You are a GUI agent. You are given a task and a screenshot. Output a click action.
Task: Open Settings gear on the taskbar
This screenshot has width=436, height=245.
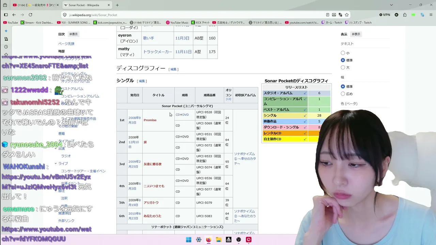click(x=199, y=240)
